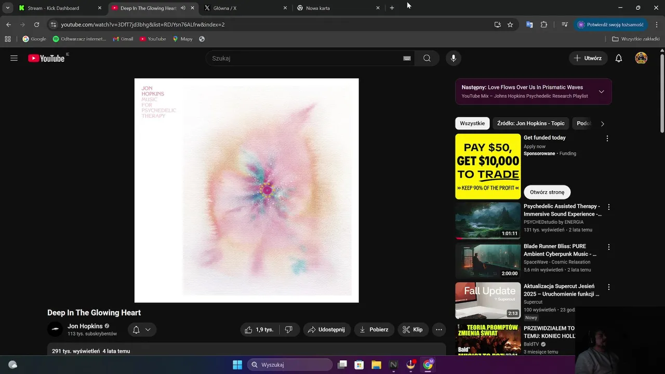This screenshot has width=665, height=374.
Task: Show more filter chips with right arrow
Action: click(602, 124)
